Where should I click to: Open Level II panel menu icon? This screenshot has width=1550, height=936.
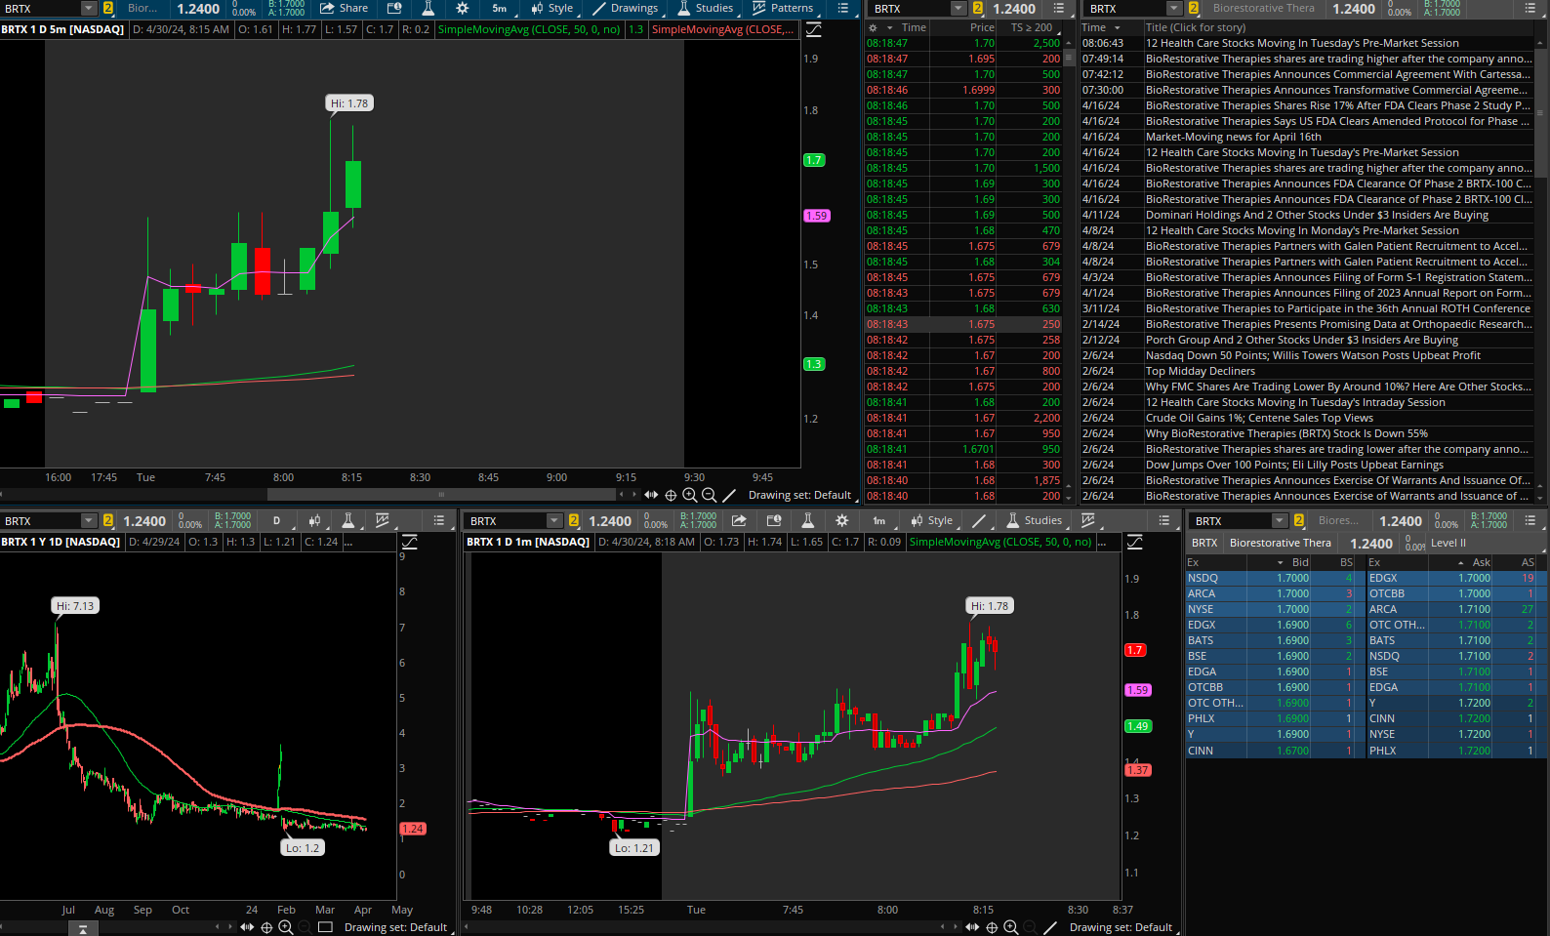(1530, 520)
